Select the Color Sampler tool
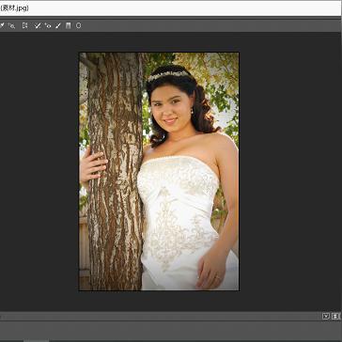 [x=2, y=25]
